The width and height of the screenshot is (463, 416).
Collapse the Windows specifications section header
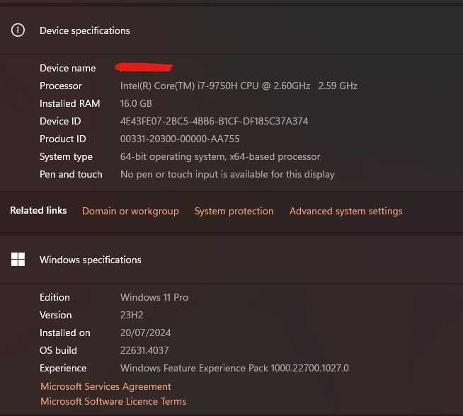coord(232,260)
